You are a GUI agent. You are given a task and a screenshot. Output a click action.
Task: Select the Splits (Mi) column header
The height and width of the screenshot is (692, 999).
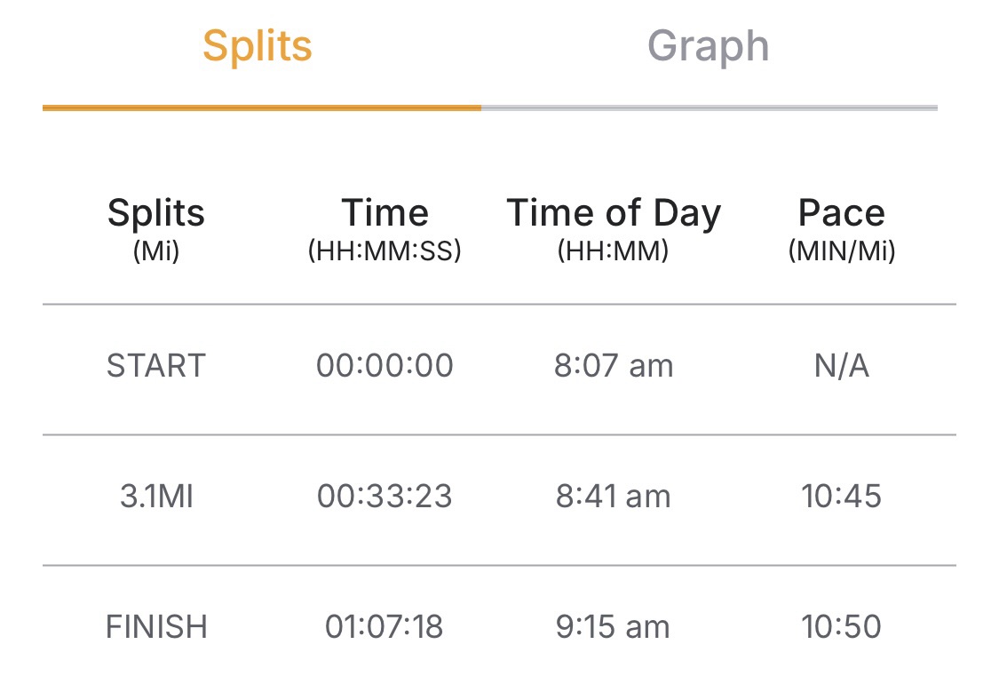click(156, 228)
